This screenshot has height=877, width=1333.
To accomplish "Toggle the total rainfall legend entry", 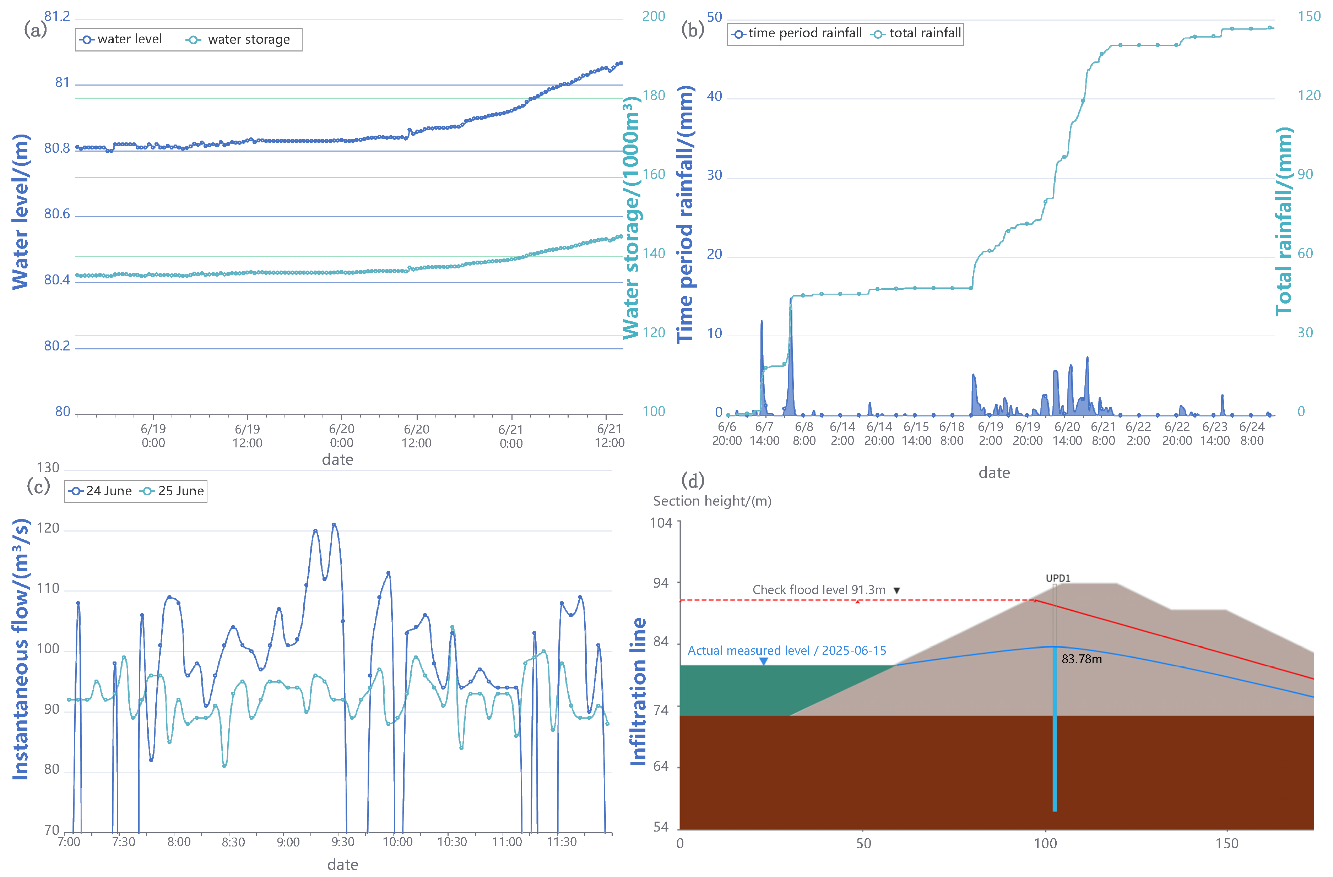I will click(916, 33).
